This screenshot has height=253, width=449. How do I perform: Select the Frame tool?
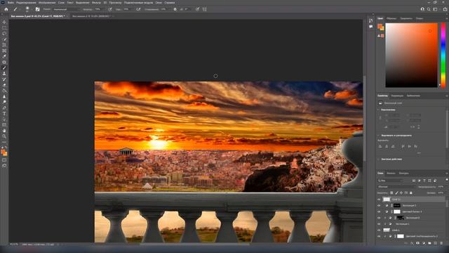click(x=4, y=51)
